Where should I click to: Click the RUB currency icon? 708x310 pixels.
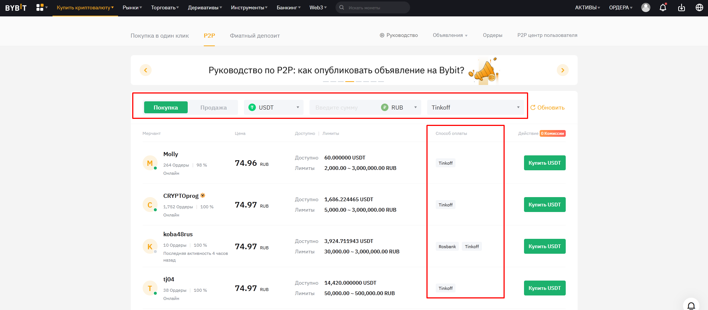[385, 107]
